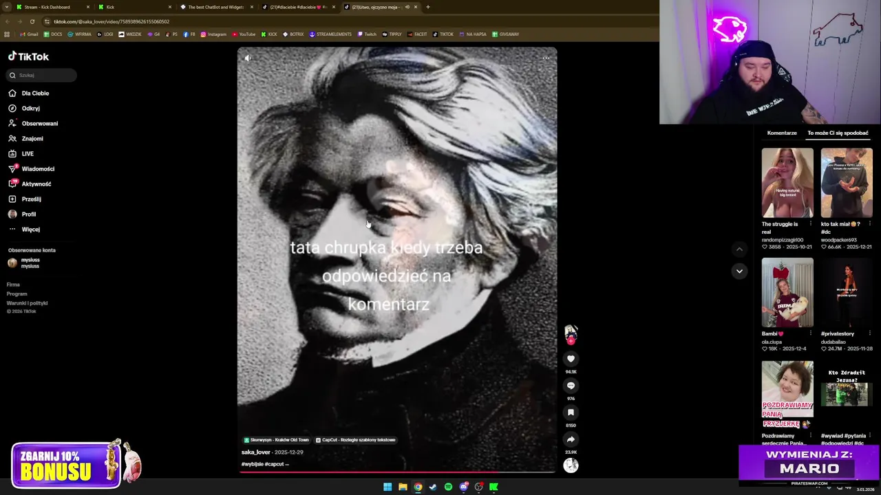Open Discord from taskbar

coord(464,487)
